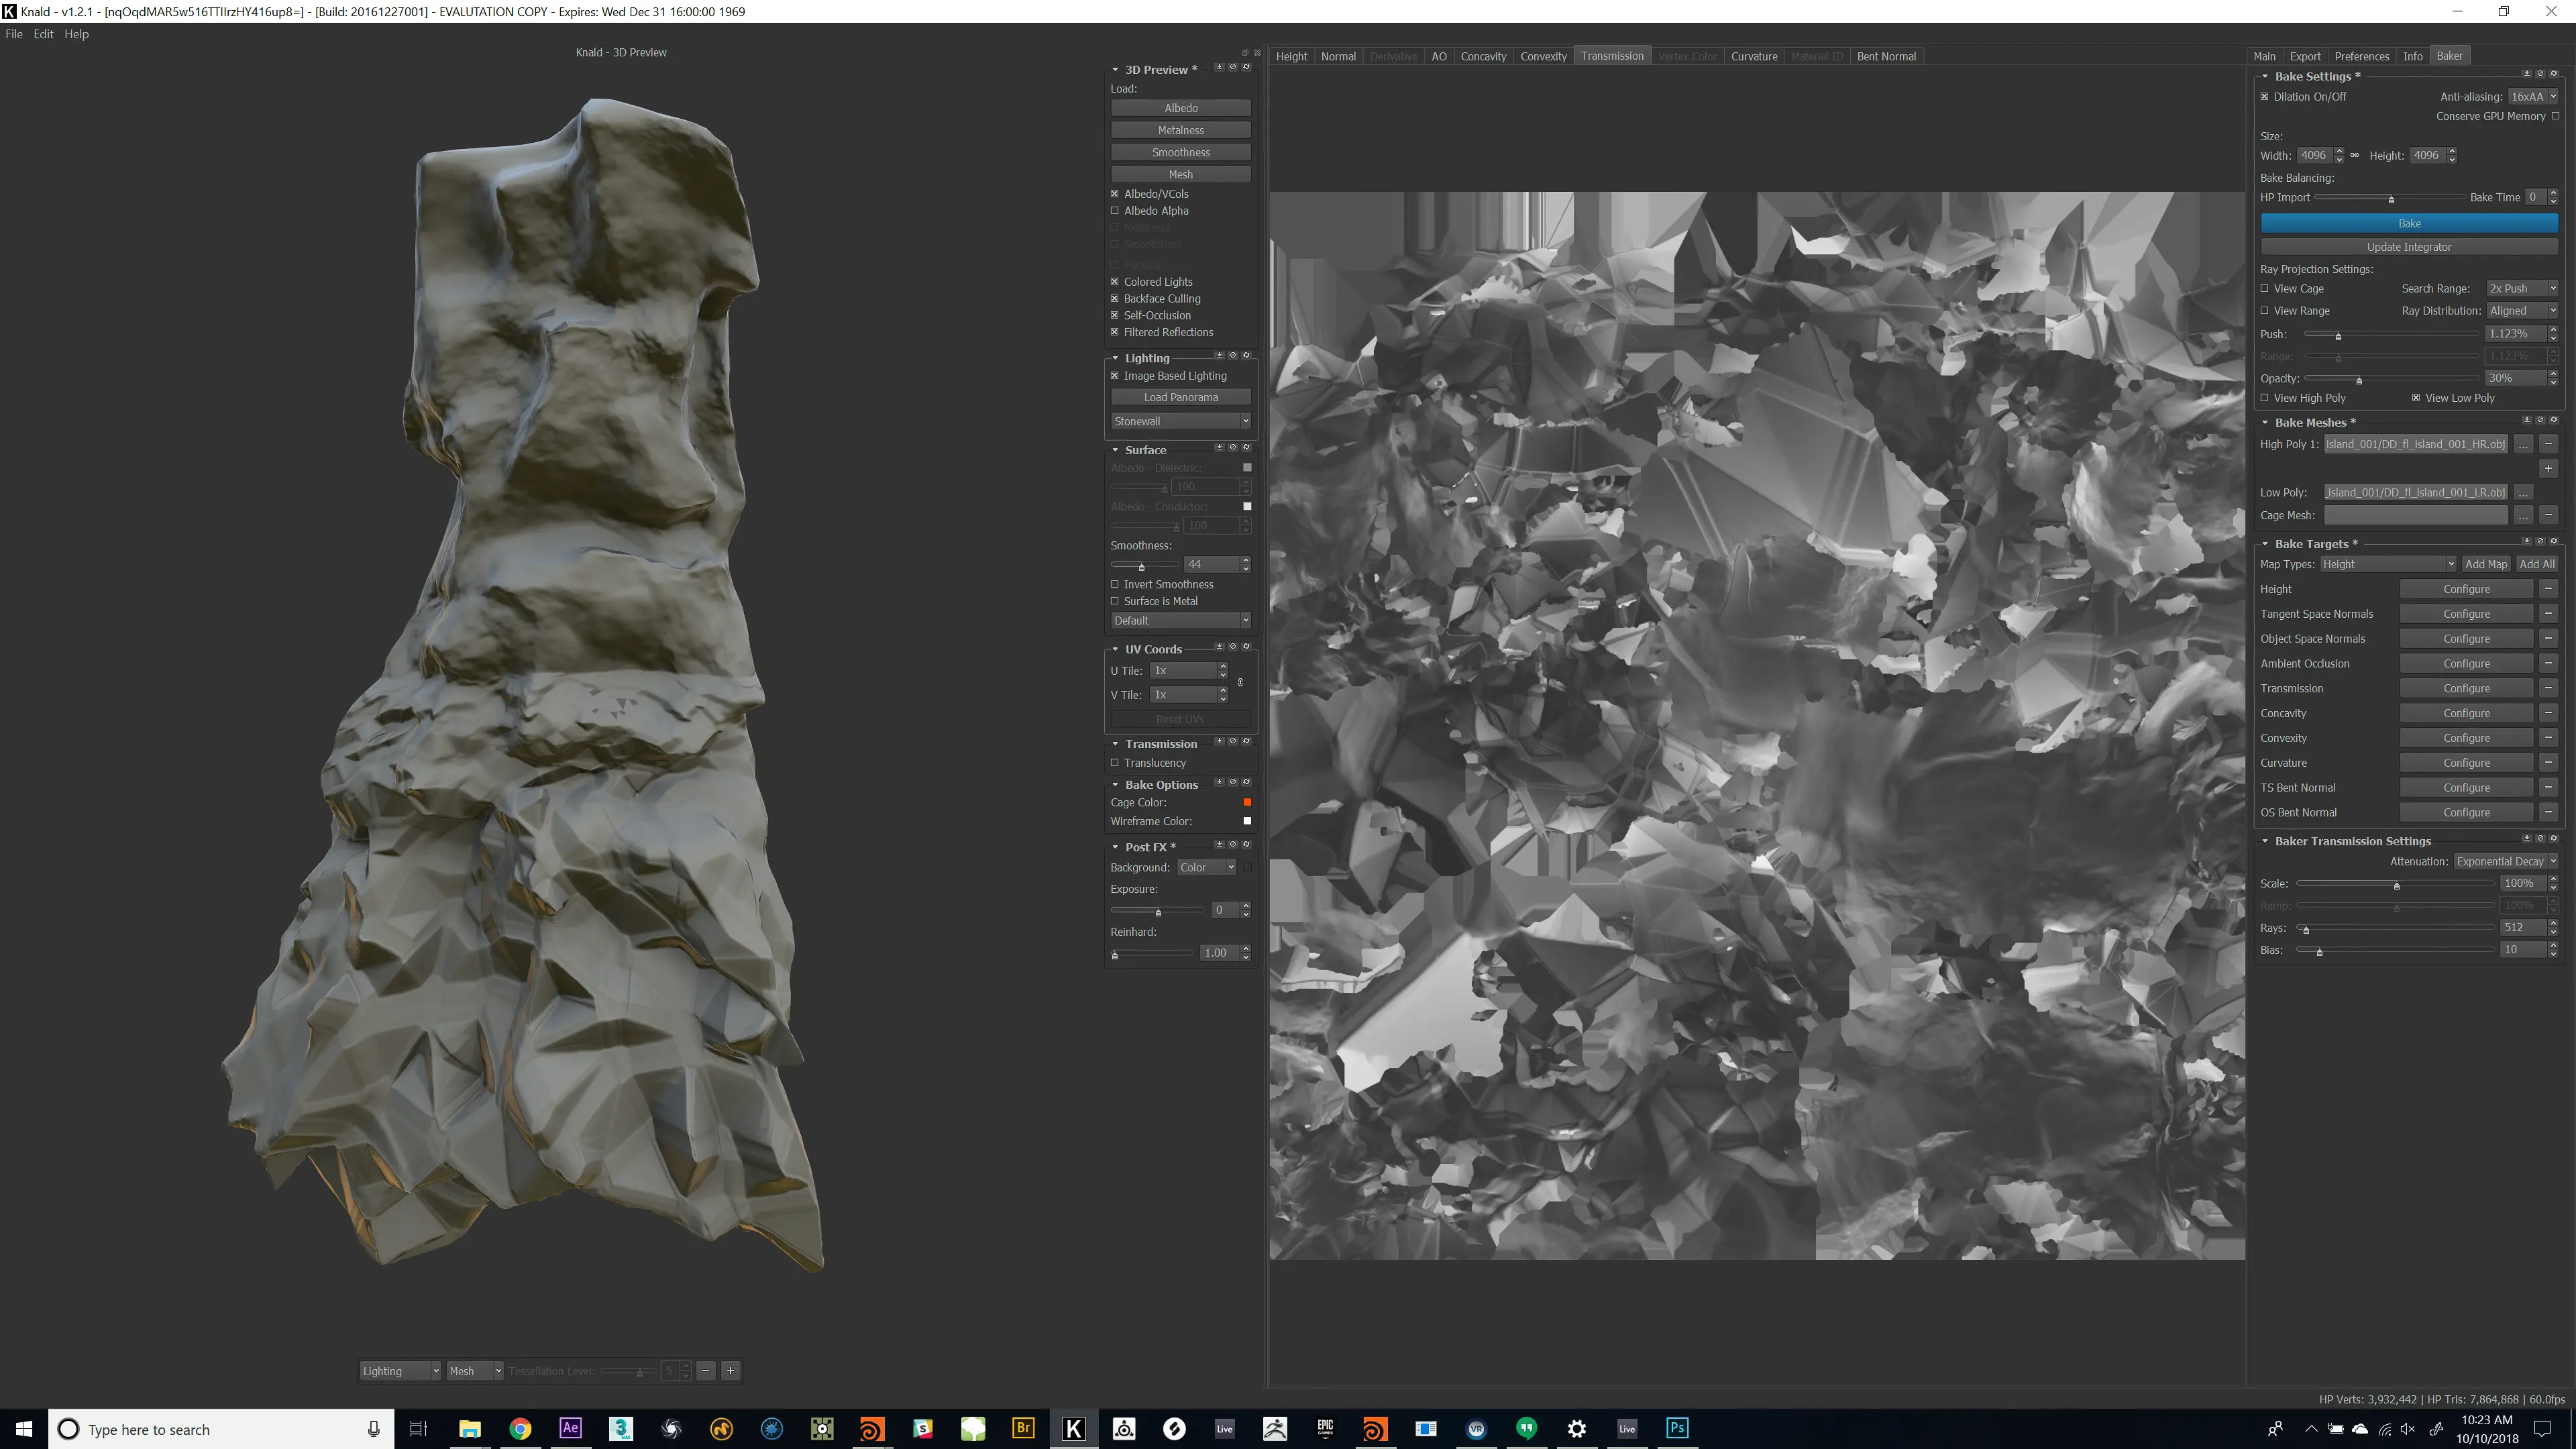
Task: Open the Stonewall panorama dropdown
Action: tap(1181, 421)
